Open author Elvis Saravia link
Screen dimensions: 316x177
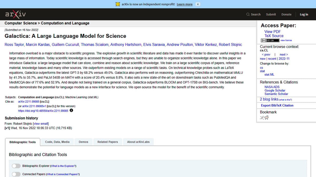[x=154, y=44]
